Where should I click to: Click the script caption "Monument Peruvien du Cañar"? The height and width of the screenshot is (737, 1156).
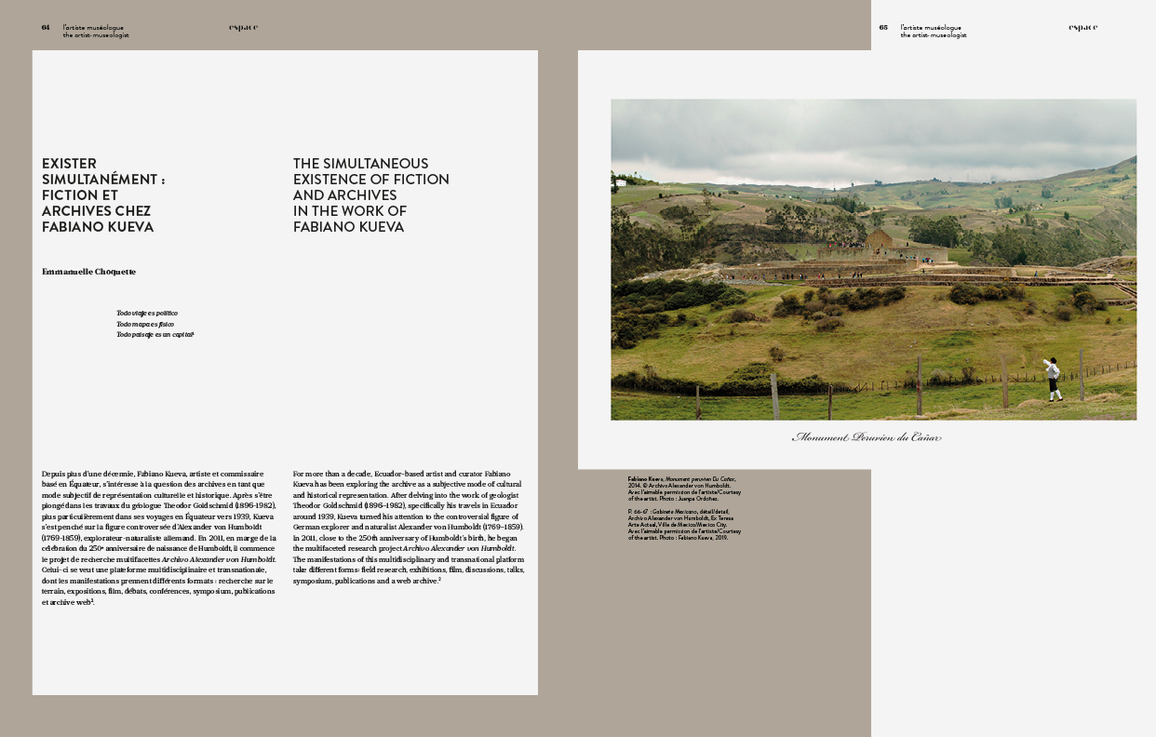click(867, 437)
